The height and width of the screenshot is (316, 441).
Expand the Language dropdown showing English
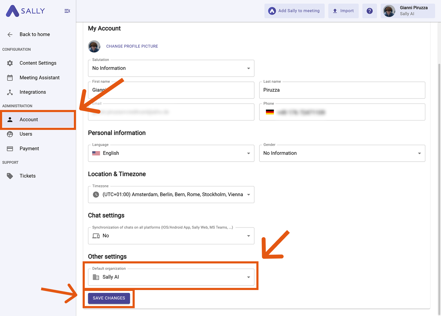[x=171, y=153]
